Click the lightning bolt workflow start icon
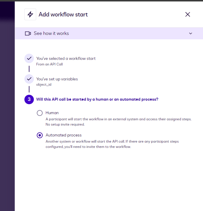Image resolution: width=203 pixels, height=211 pixels. point(30,14)
